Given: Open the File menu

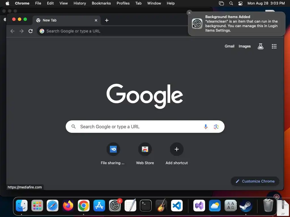Looking at the screenshot, I should point(38,3).
